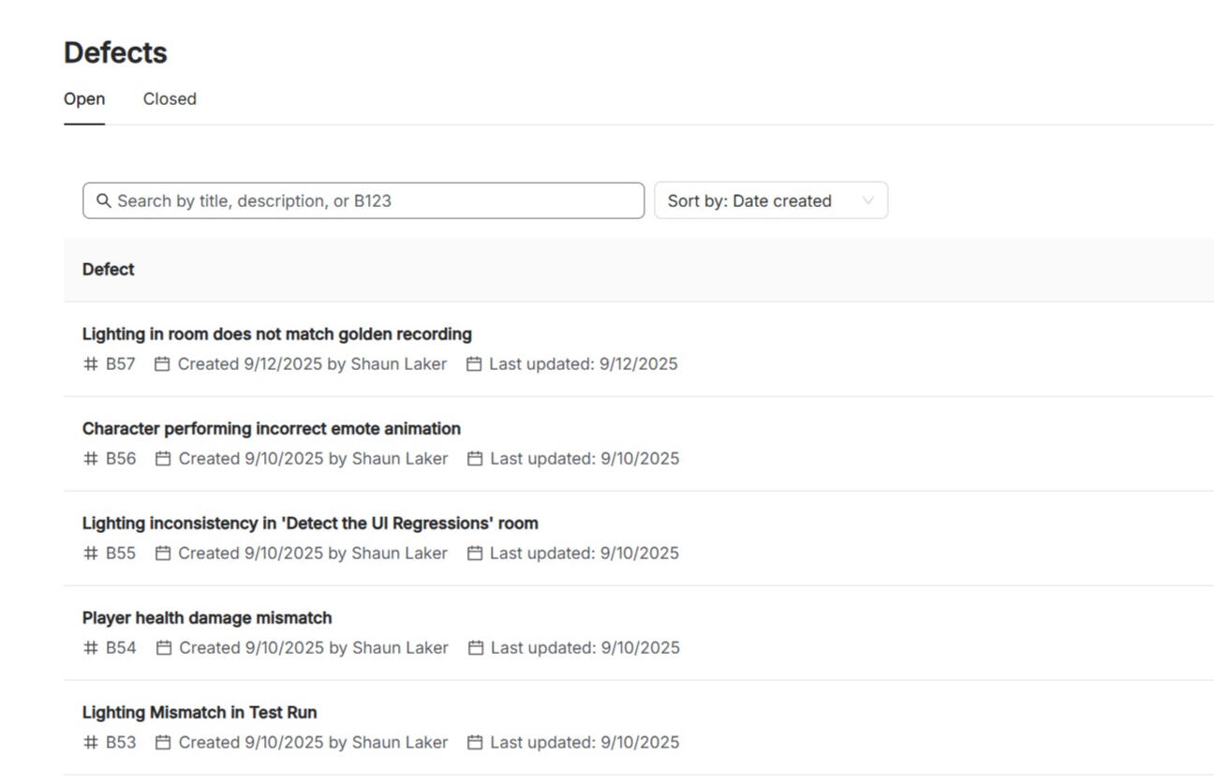This screenshot has width=1214, height=784.
Task: Click the Defect column header
Action: point(109,270)
